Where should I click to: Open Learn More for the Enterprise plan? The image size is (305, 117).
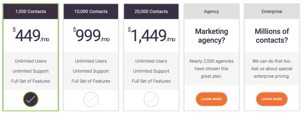pyautogui.click(x=272, y=99)
